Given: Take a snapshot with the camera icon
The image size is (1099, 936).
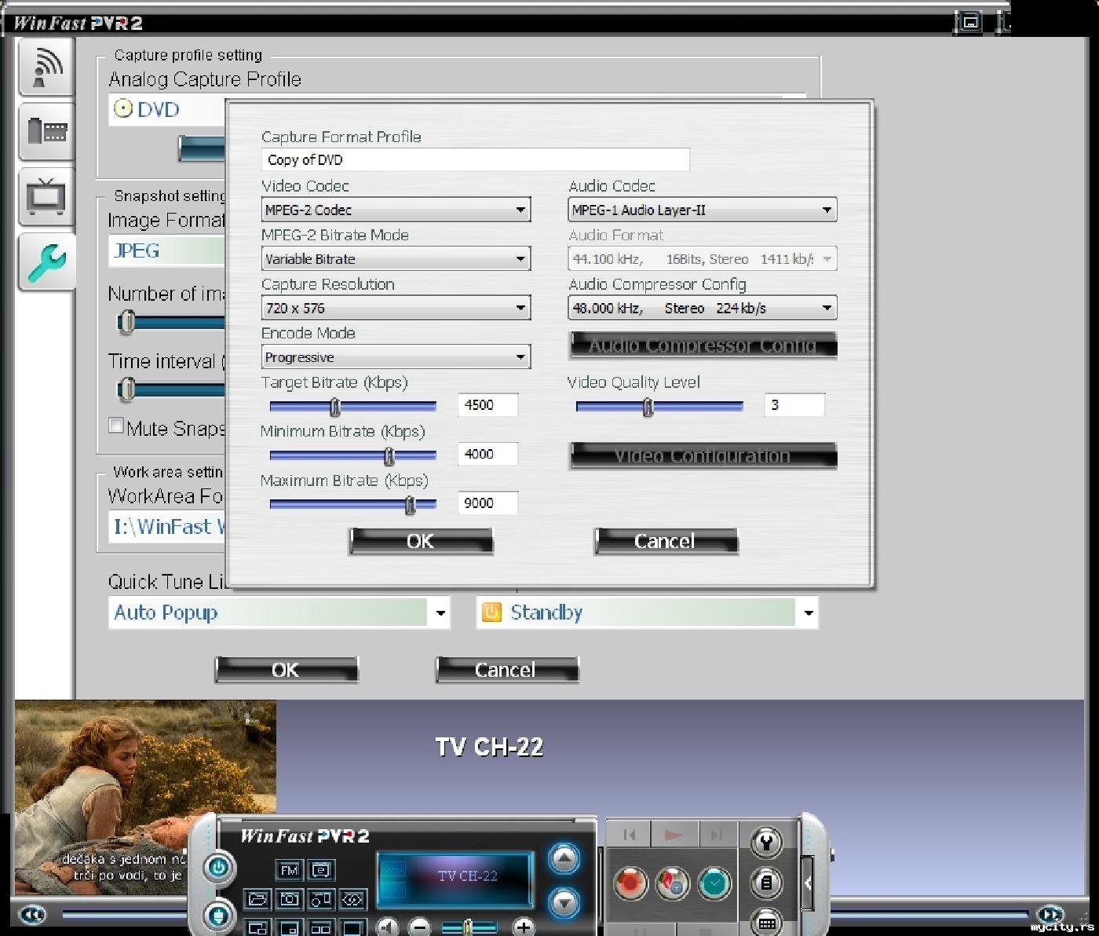Looking at the screenshot, I should [x=289, y=899].
